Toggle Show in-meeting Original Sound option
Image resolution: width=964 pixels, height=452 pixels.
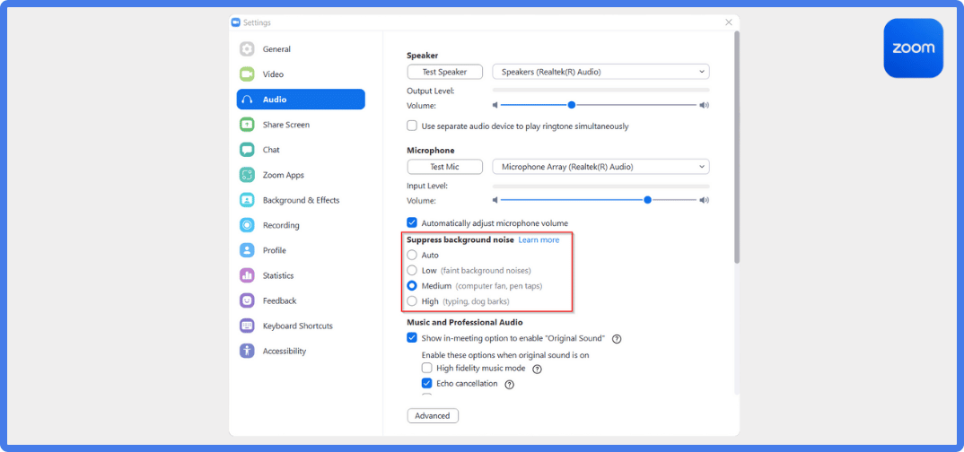pyautogui.click(x=412, y=338)
